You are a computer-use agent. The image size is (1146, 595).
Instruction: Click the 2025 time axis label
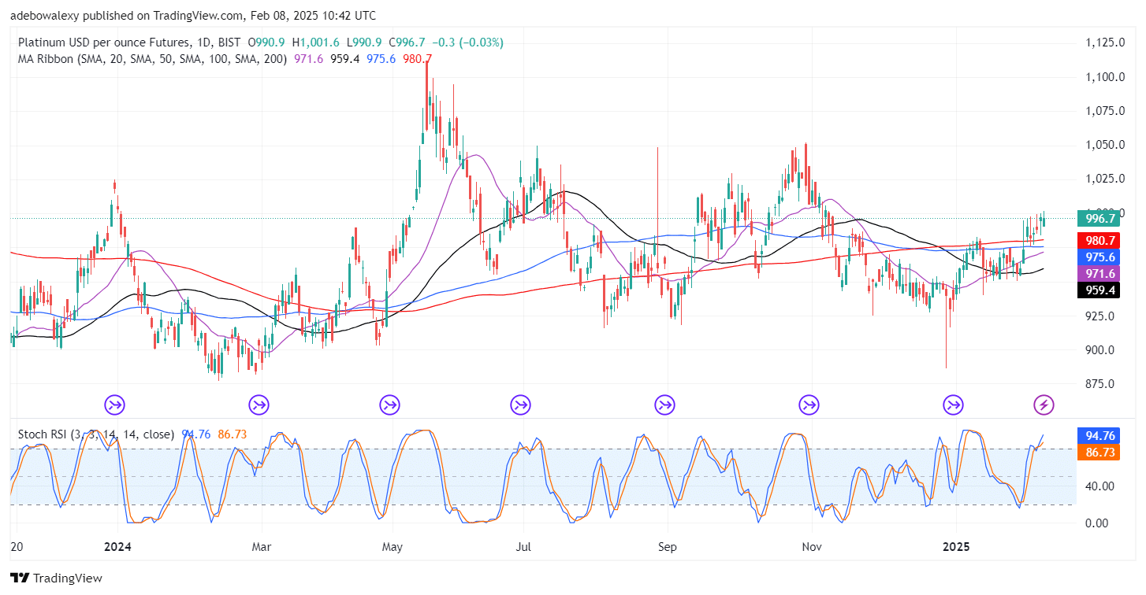(x=955, y=545)
